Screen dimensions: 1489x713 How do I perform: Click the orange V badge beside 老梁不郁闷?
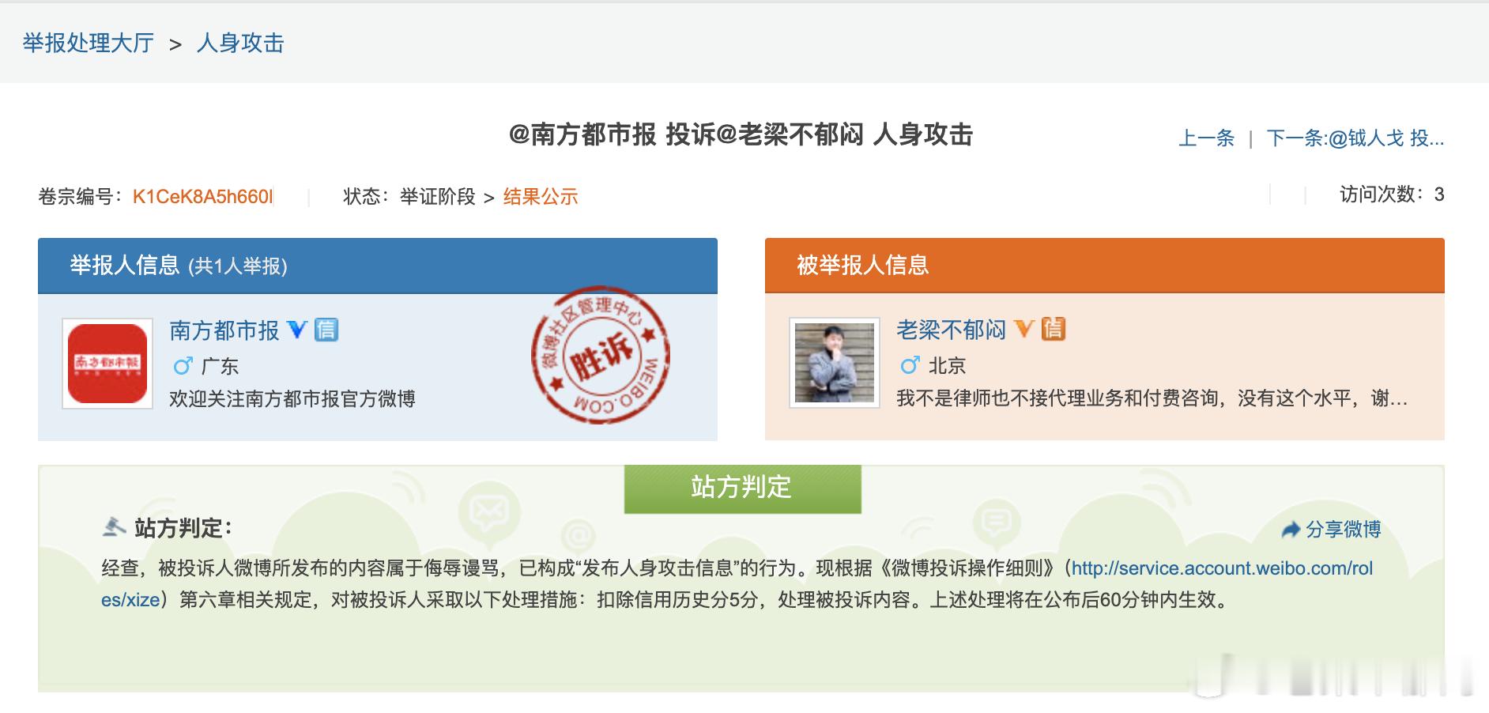click(x=1023, y=329)
